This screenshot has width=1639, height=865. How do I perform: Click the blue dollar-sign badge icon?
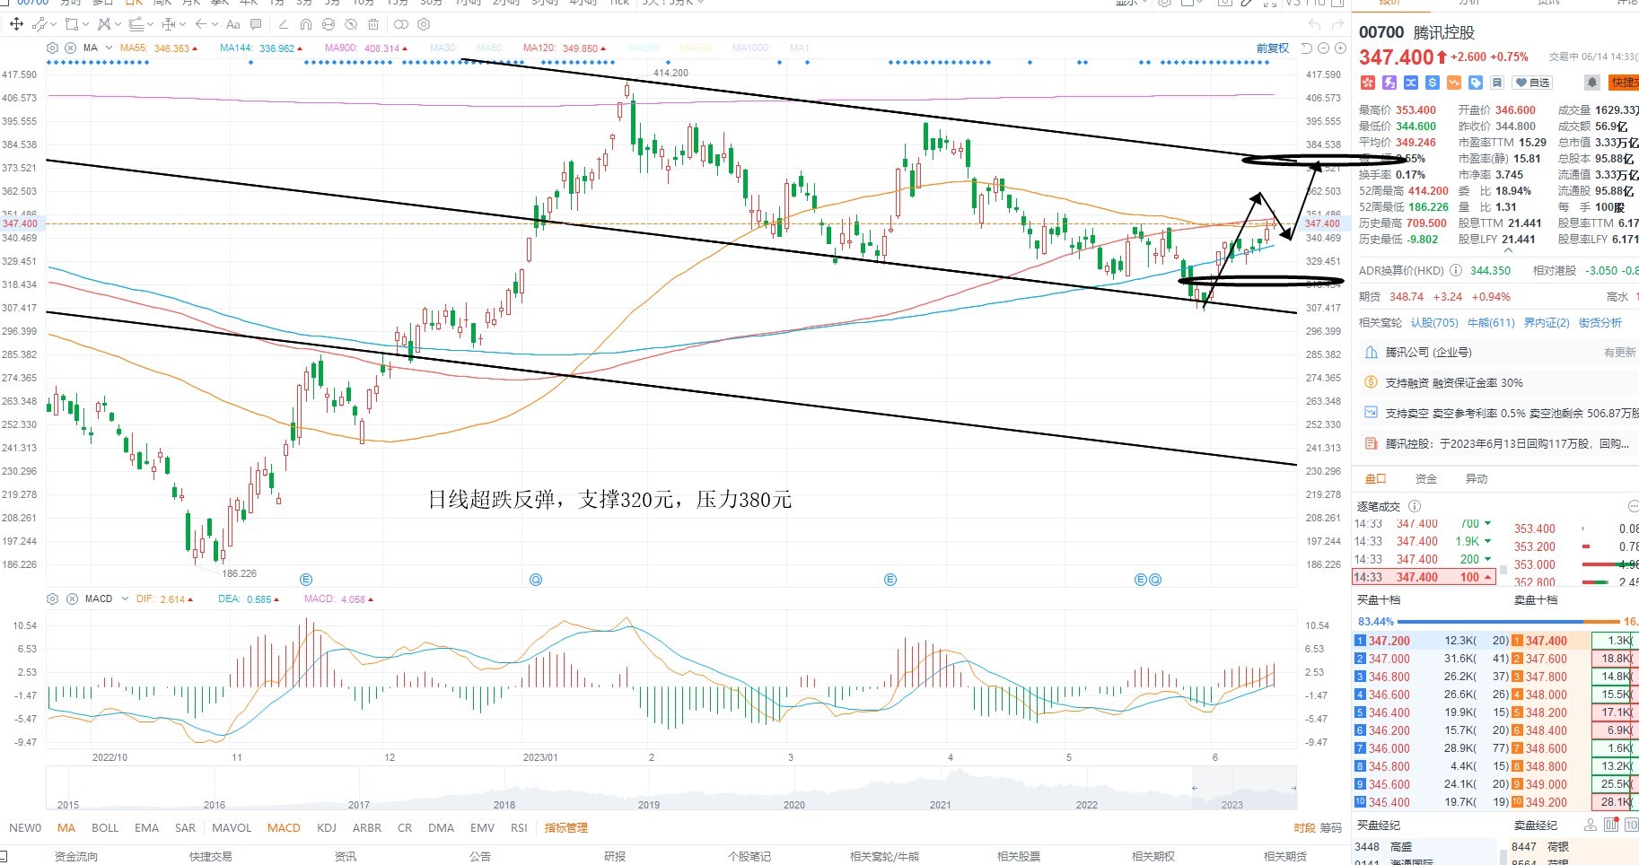coord(1433,83)
